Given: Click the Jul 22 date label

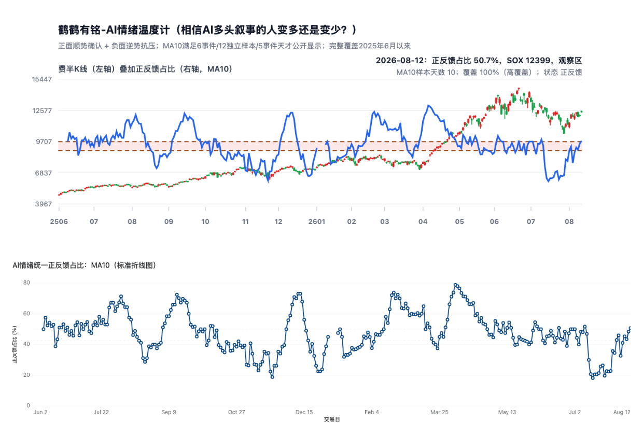Looking at the screenshot, I should point(101,412).
